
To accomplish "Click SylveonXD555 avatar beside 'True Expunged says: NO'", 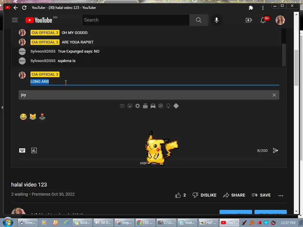I will 22,51.
